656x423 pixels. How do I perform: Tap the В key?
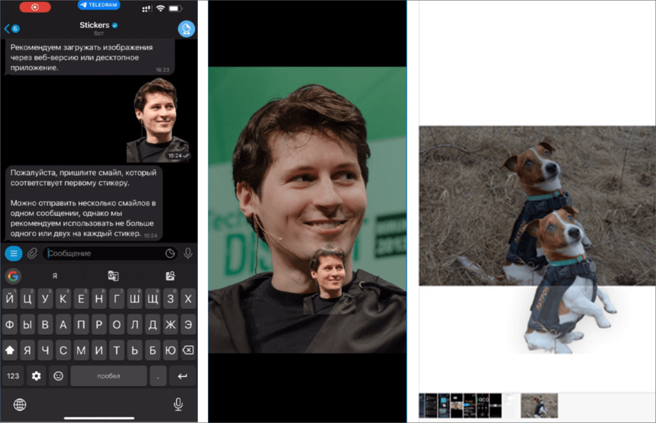pos(45,324)
